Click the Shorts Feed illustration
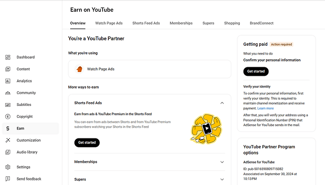The height and width of the screenshot is (185, 325). click(x=206, y=129)
